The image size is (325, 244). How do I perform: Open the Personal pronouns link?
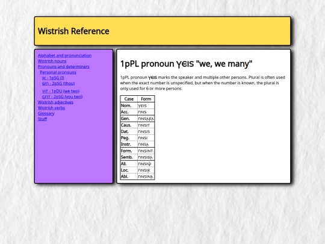coord(58,72)
